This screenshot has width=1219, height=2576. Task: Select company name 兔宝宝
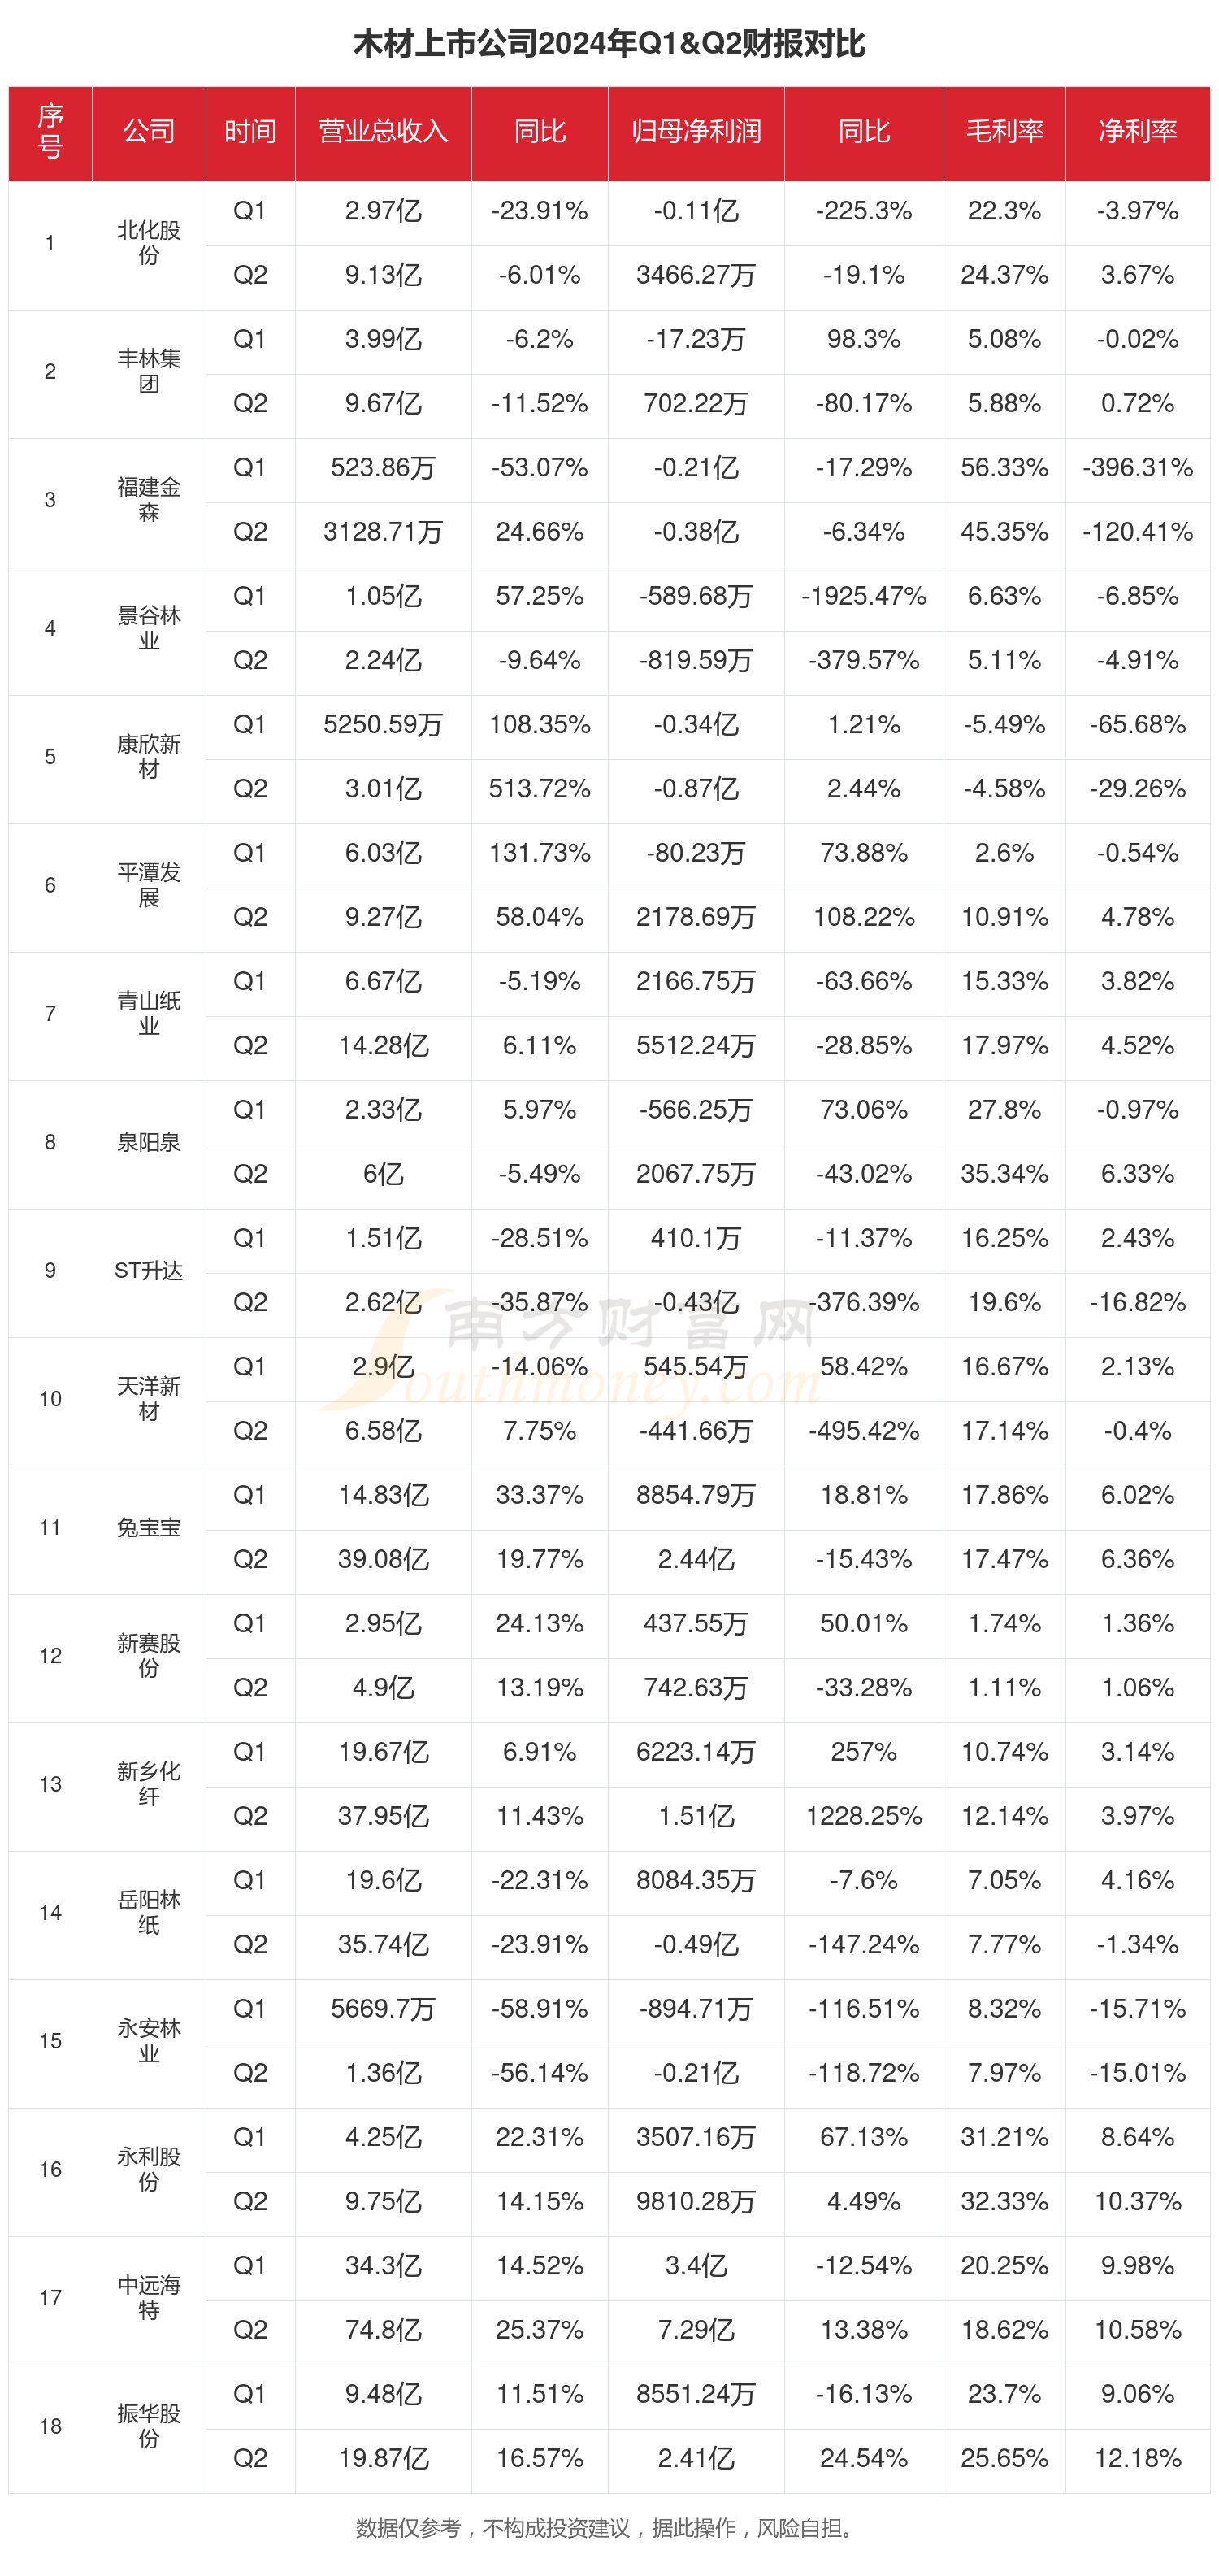pyautogui.click(x=149, y=1527)
